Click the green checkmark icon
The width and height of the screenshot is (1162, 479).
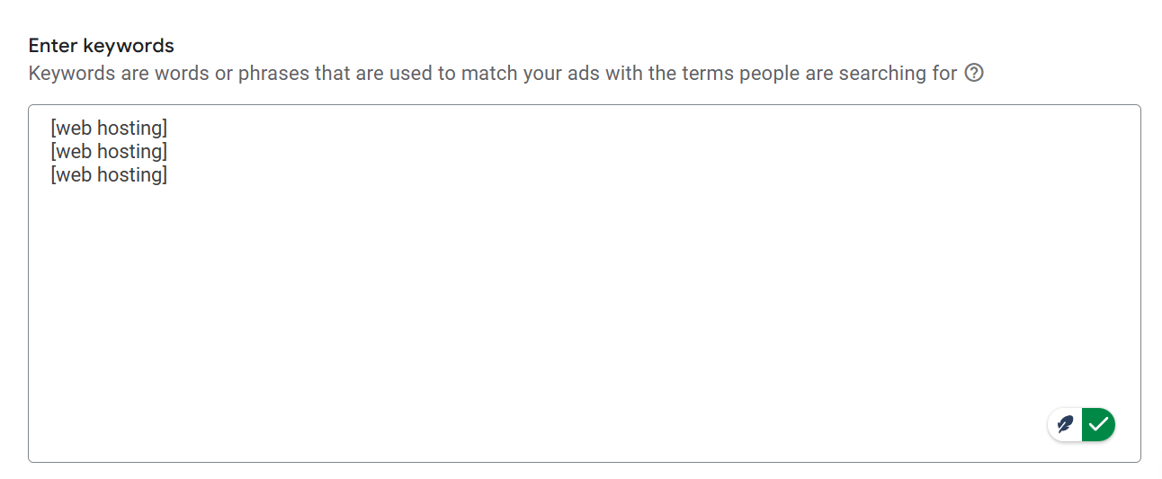coord(1098,424)
